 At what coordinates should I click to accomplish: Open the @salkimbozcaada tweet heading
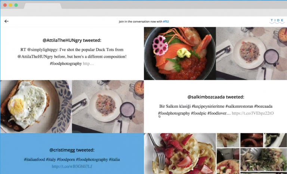pyautogui.click(x=216, y=97)
